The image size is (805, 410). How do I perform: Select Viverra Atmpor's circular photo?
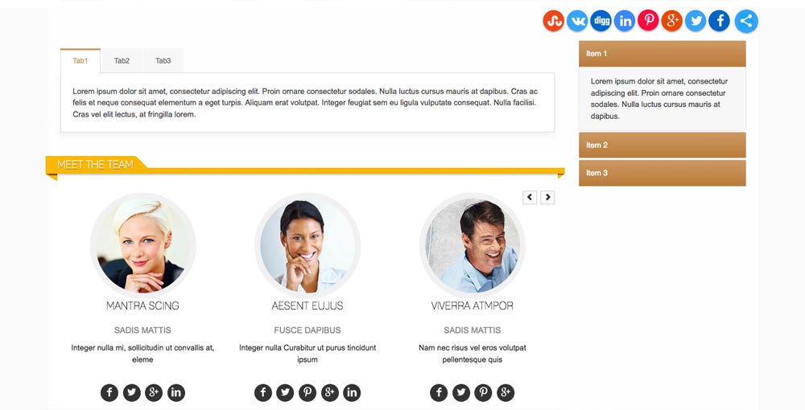point(473,245)
